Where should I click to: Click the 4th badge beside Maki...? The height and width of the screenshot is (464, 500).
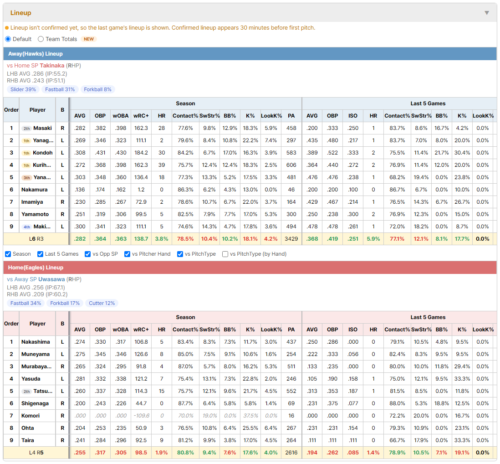point(26,227)
